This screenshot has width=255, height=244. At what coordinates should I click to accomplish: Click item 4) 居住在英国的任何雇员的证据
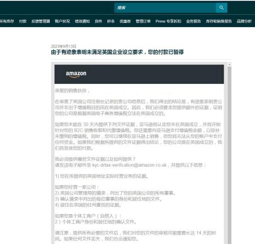coord(88,205)
